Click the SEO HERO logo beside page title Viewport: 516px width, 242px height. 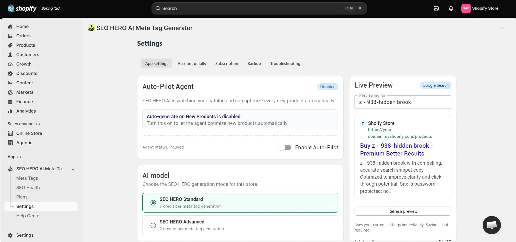(x=92, y=28)
